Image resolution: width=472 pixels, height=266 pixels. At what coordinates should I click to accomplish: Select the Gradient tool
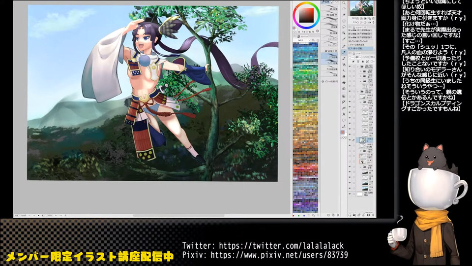[344, 96]
